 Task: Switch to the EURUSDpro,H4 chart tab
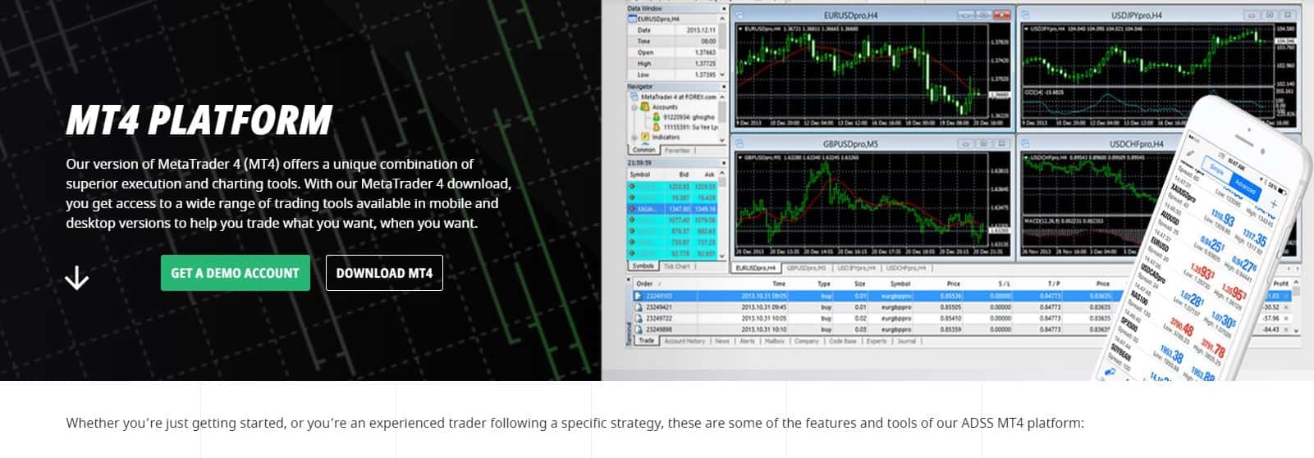[756, 268]
